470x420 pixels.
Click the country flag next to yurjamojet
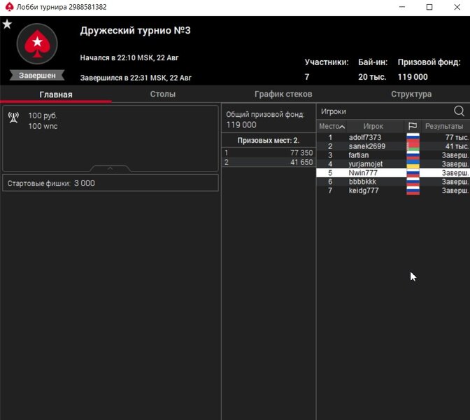pyautogui.click(x=413, y=164)
